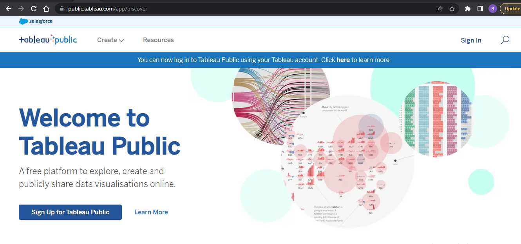Open the purple profile avatar
521x244 pixels.
(x=493, y=9)
